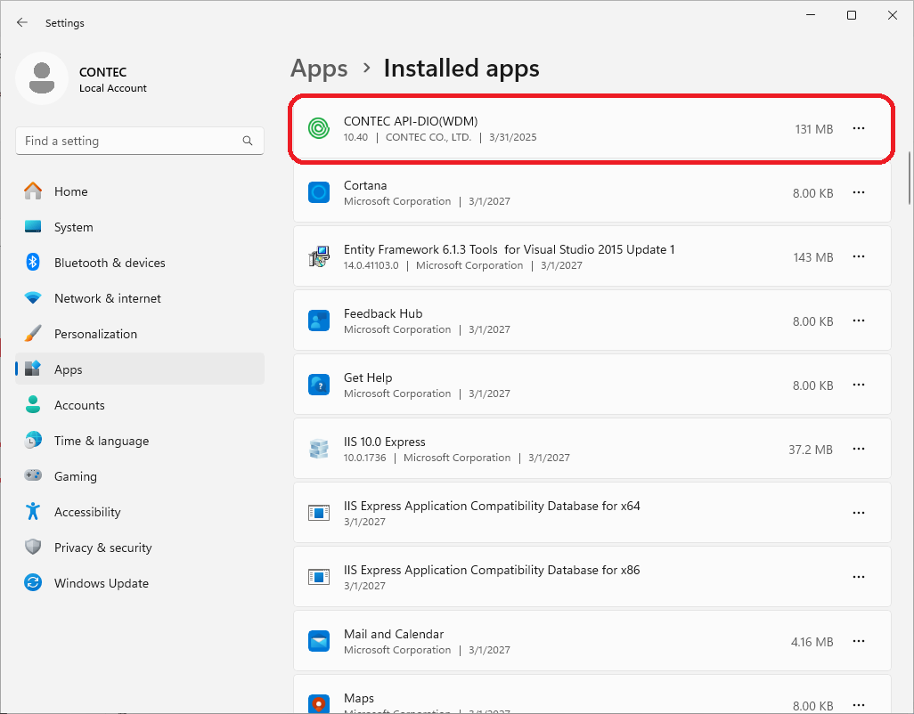Click the CONTEC API-DIO(WDM) green icon
Viewport: 914px width, 714px height.
(x=319, y=128)
